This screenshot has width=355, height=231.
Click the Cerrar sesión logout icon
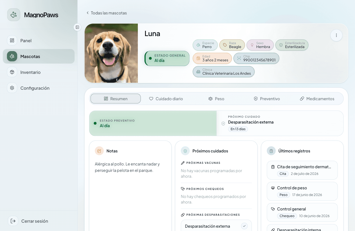click(x=13, y=221)
